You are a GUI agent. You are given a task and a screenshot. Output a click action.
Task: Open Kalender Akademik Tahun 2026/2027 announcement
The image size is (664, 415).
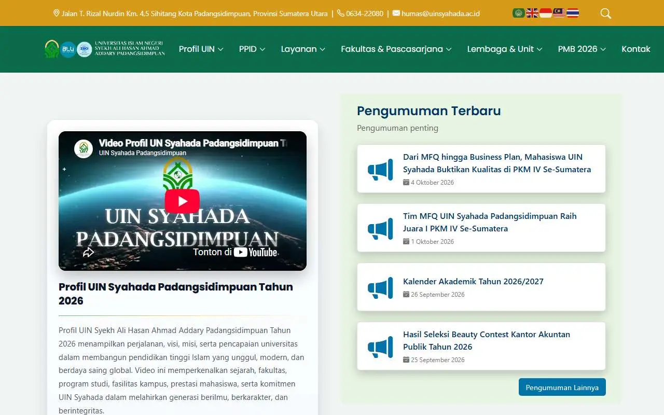(x=473, y=281)
